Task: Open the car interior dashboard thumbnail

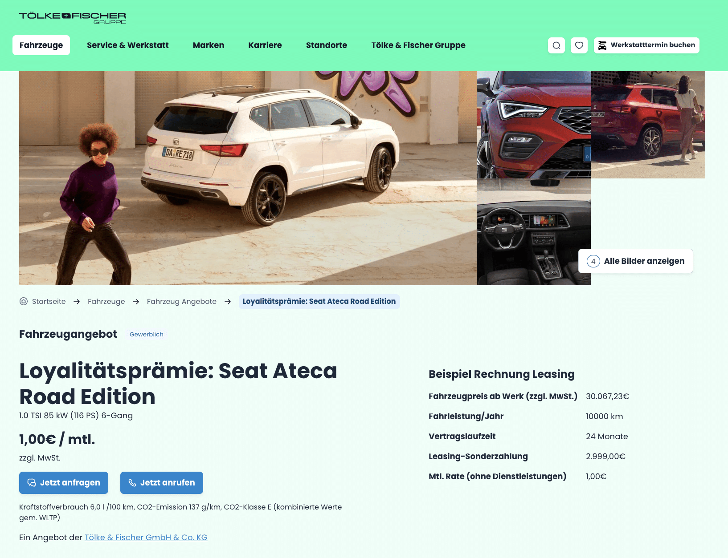Action: pos(534,232)
